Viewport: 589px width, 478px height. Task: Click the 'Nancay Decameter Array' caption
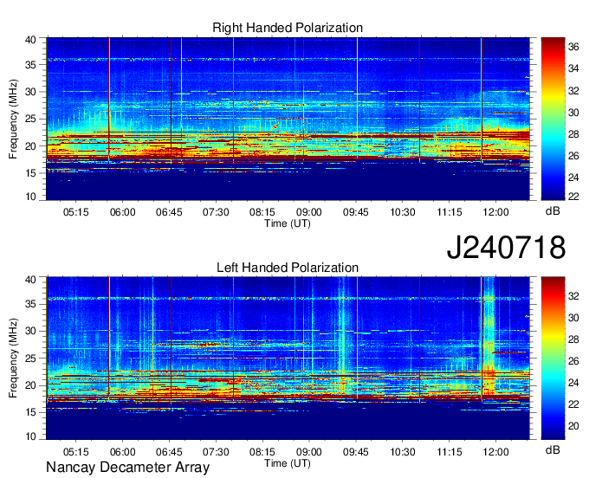tap(127, 468)
